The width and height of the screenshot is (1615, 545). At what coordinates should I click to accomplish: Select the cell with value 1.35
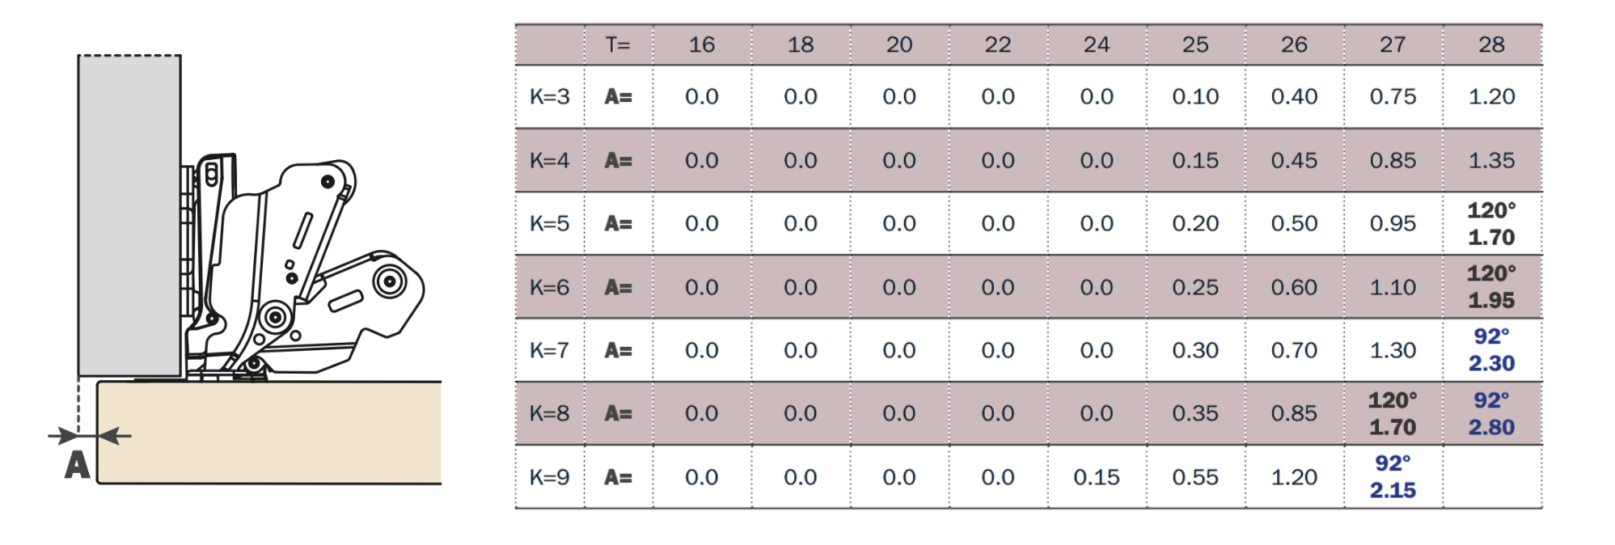(1491, 160)
